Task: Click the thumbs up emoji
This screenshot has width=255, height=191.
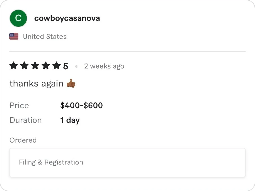Action: (x=71, y=83)
